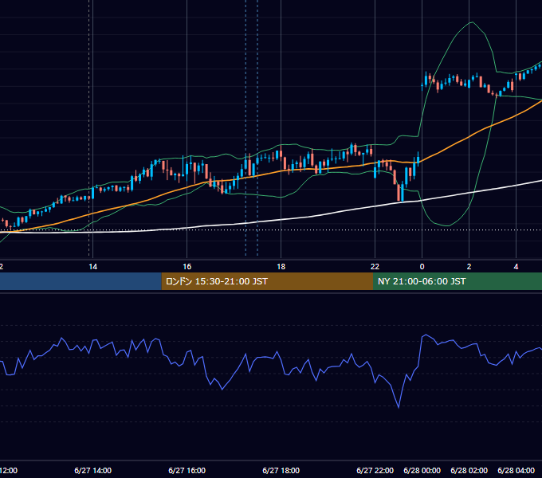542x478 pixels.
Task: Click the blue session bar before ロンドン
Action: point(81,281)
